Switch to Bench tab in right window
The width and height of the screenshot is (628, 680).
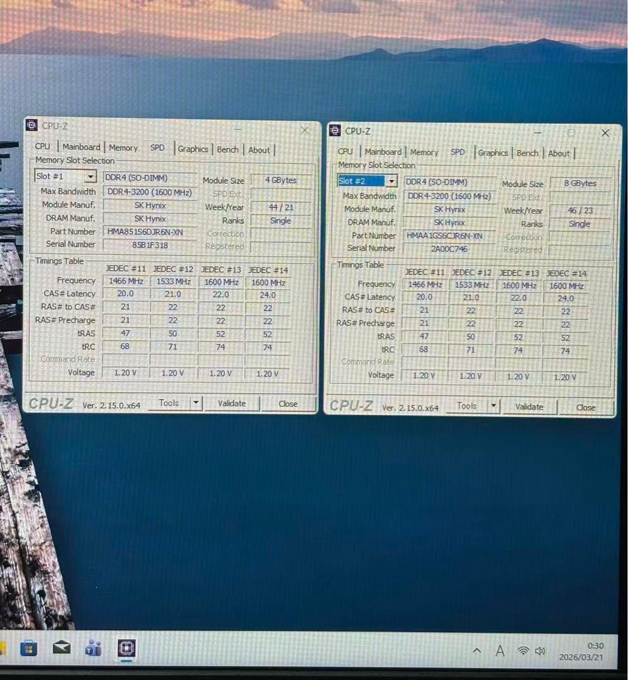pyautogui.click(x=527, y=153)
